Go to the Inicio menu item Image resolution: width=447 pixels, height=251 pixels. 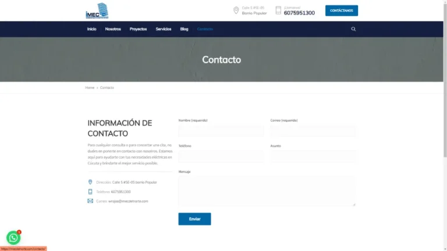pyautogui.click(x=91, y=29)
